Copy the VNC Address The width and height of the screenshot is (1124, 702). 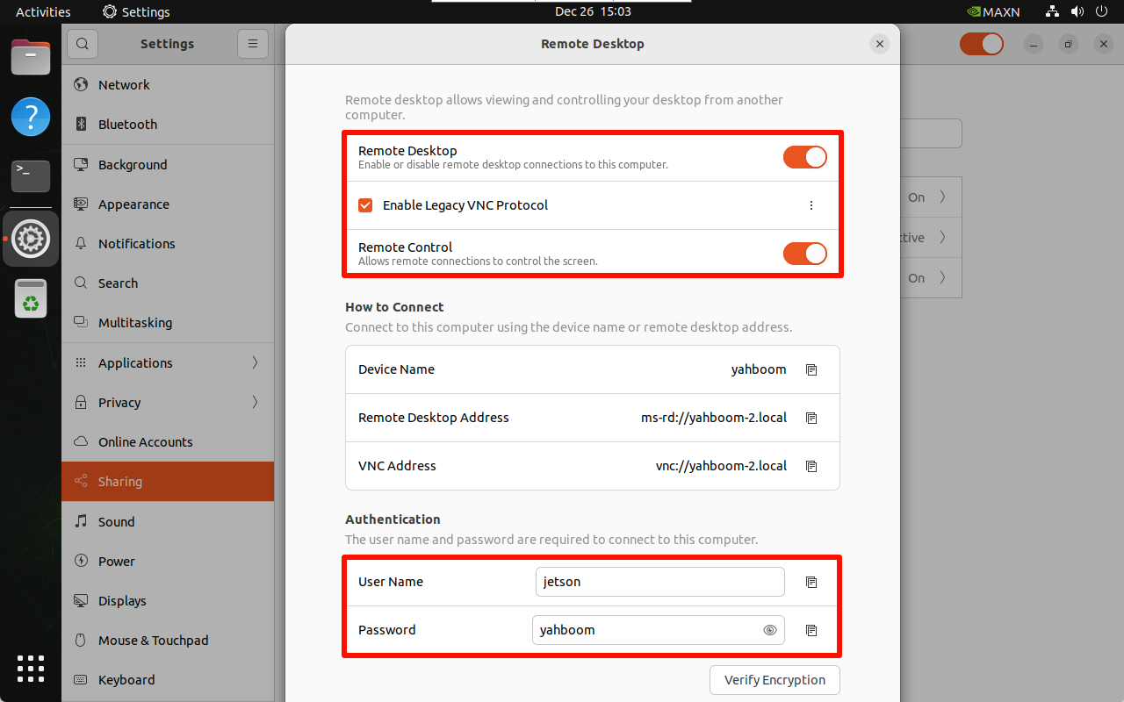[811, 466]
